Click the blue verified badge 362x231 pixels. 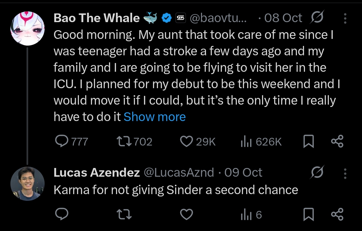click(x=166, y=18)
